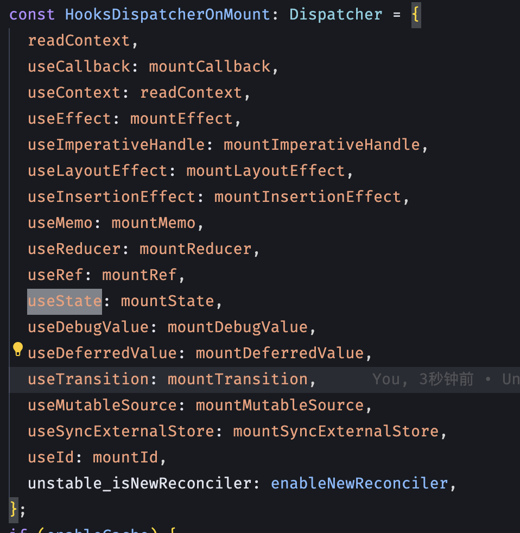Click the opening curly brace after Dispatcher
Viewport: 520px width, 533px height.
416,14
